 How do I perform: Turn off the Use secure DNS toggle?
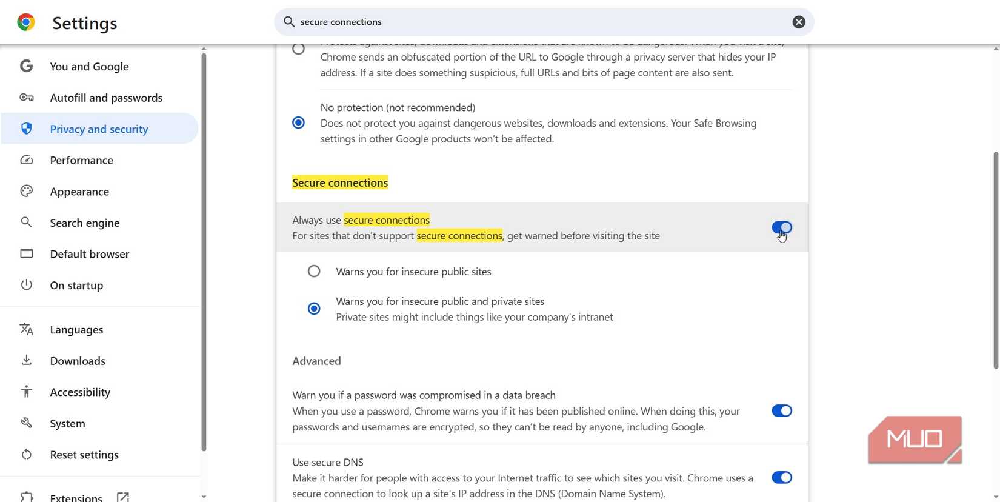[781, 477]
